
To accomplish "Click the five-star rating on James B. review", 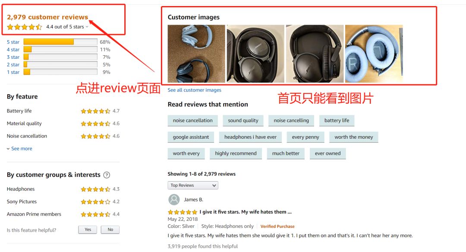I will pyautogui.click(x=183, y=212).
